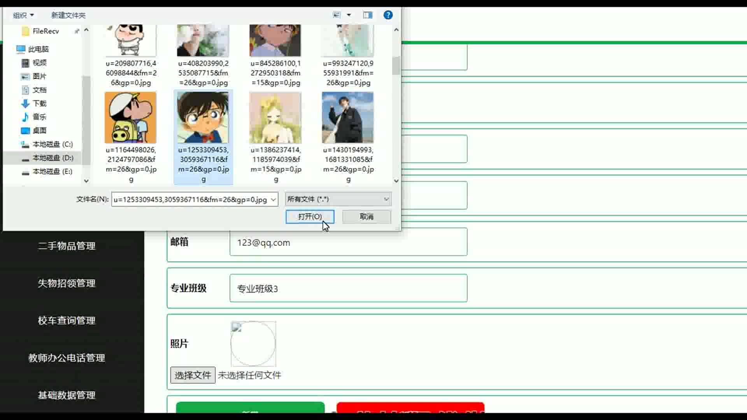Toggle the preview pane icon
Screen dimensions: 747x420
(x=368, y=15)
